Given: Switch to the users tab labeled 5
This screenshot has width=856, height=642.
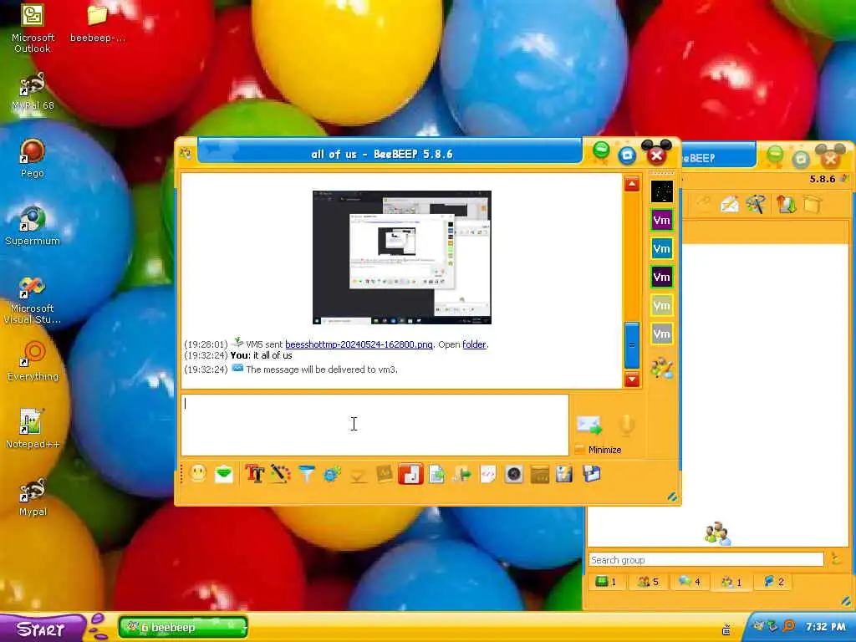Looking at the screenshot, I should pos(648,582).
